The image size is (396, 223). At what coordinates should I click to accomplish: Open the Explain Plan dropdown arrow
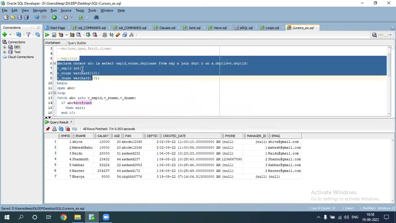click(66, 35)
